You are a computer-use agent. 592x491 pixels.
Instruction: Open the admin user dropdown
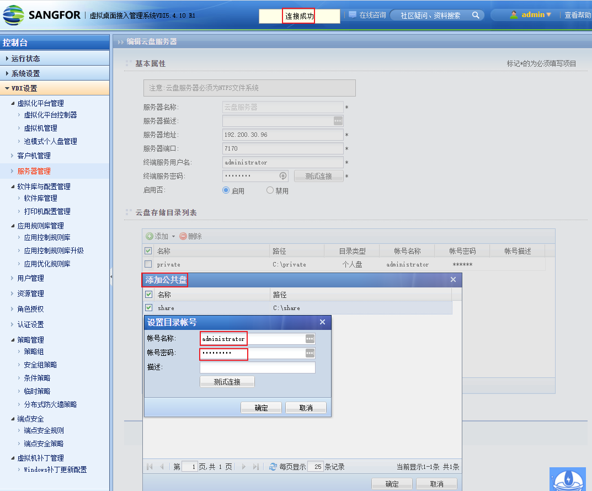click(532, 15)
